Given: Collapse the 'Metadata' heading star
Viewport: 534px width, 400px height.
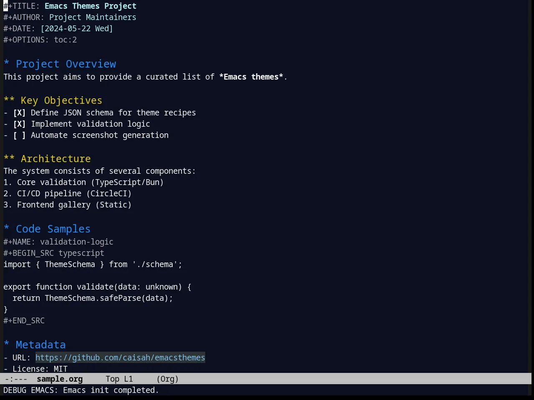Looking at the screenshot, I should coord(6,345).
